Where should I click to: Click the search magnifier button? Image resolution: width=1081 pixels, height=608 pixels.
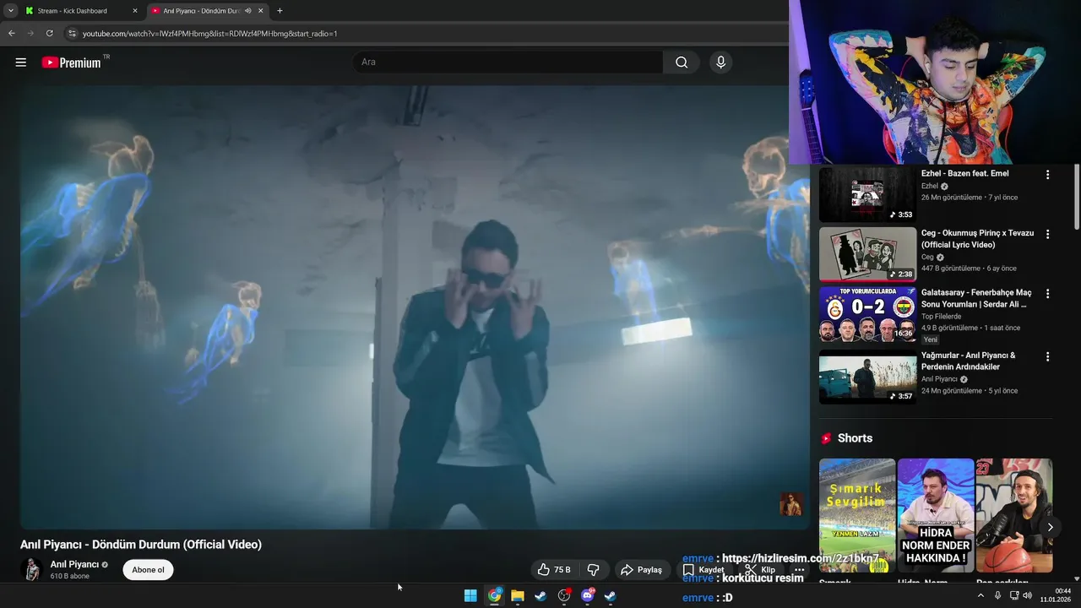[x=682, y=62]
